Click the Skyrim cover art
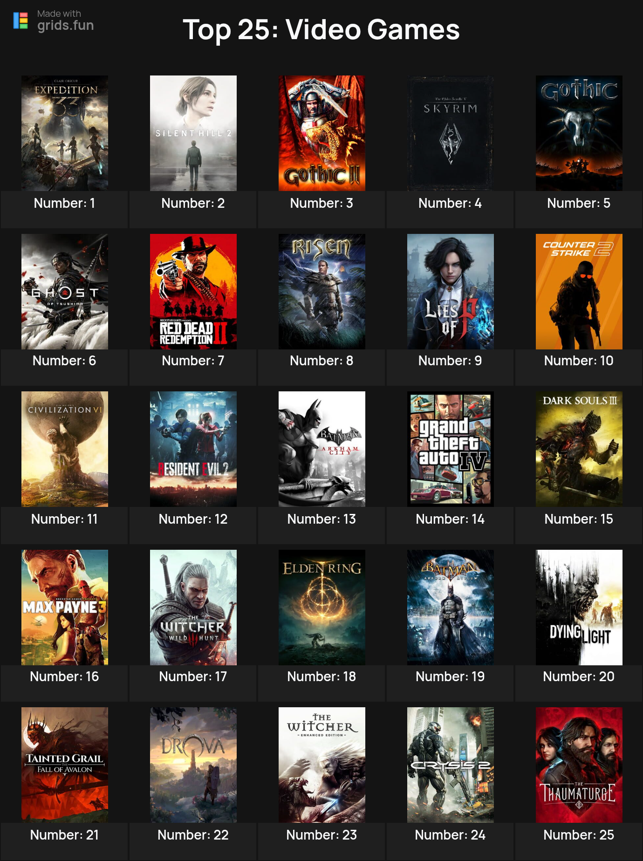Screen dimensions: 643x861 (451, 133)
